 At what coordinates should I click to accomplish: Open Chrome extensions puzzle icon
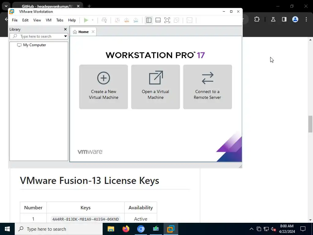coord(257,19)
